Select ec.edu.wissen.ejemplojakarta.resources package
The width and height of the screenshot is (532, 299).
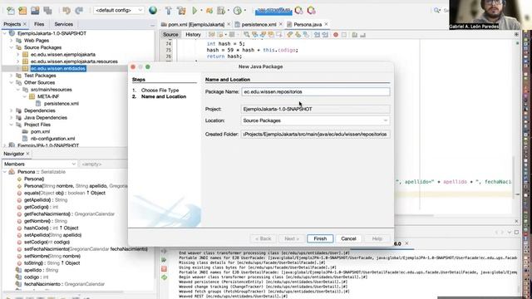tap(74, 61)
